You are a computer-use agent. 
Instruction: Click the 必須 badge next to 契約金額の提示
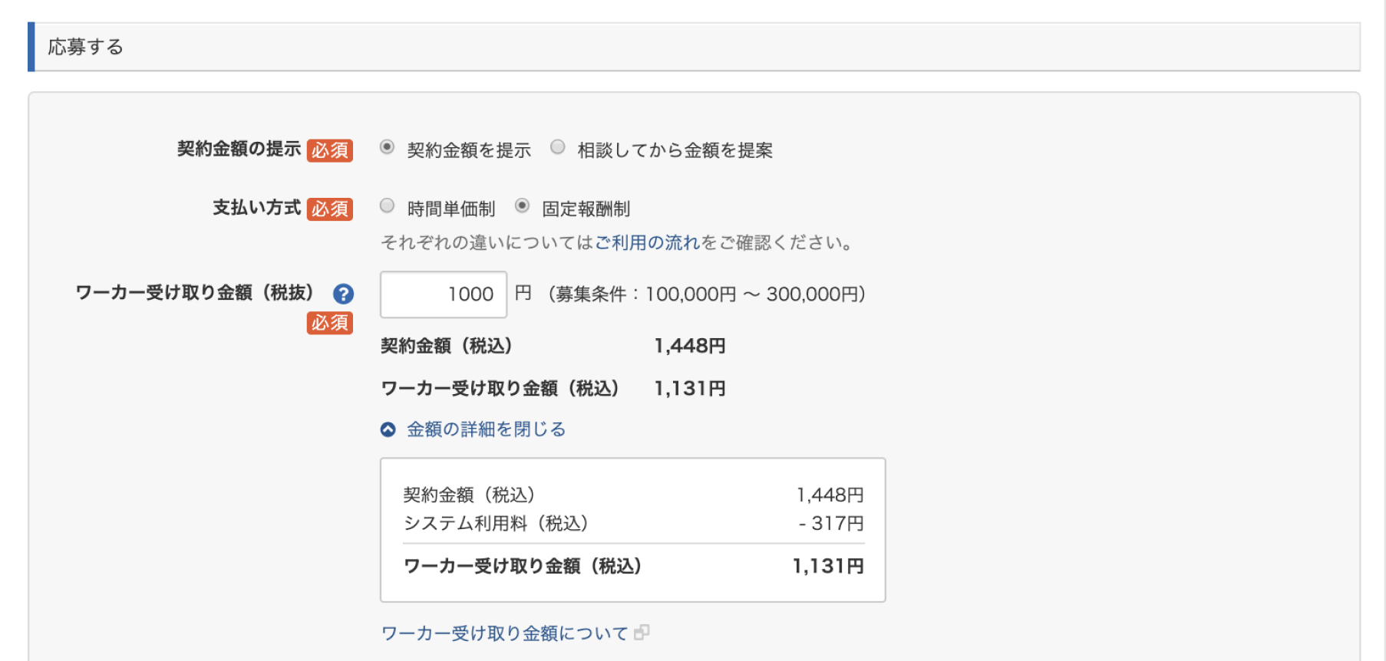[330, 150]
